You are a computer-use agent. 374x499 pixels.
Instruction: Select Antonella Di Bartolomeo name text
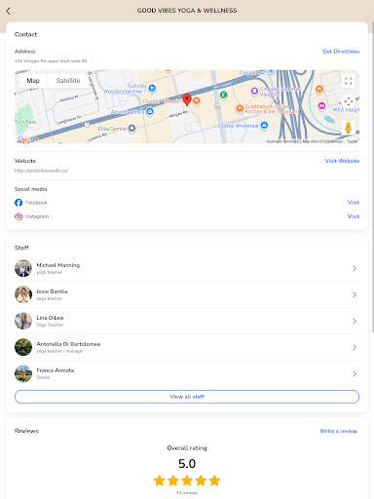[x=68, y=344]
